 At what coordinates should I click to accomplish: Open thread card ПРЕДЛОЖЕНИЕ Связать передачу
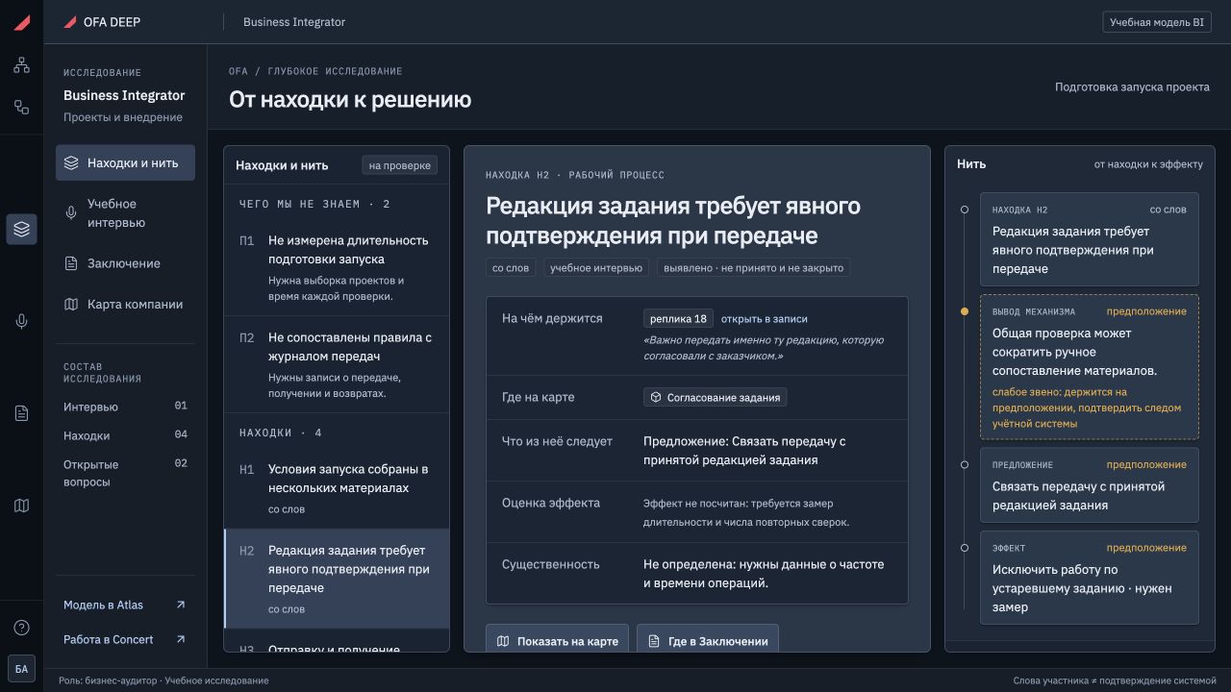coord(1090,485)
